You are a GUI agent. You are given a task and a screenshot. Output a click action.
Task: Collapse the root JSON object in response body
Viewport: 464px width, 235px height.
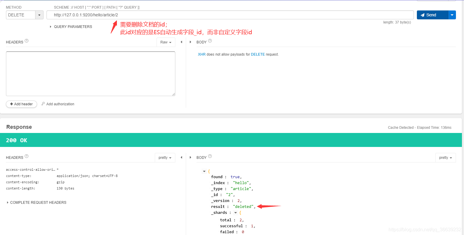click(x=204, y=171)
